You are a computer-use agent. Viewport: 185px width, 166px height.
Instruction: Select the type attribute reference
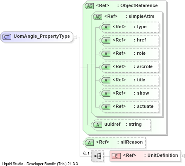point(129,27)
